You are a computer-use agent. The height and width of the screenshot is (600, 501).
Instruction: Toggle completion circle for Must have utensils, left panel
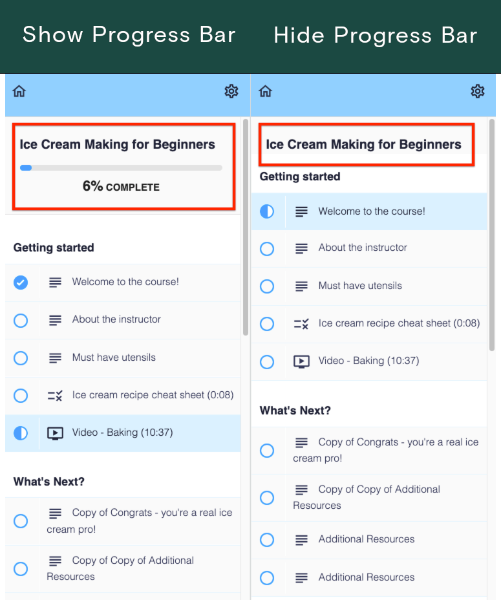click(x=21, y=358)
